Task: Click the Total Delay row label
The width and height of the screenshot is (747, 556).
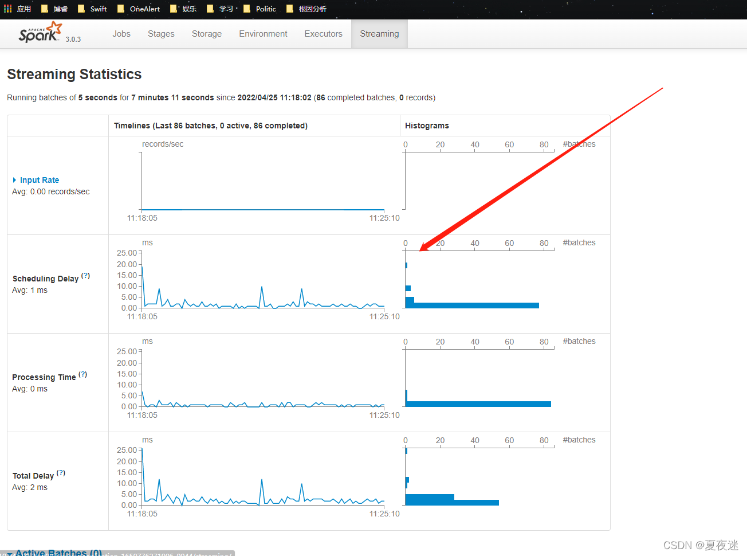Action: 33,476
